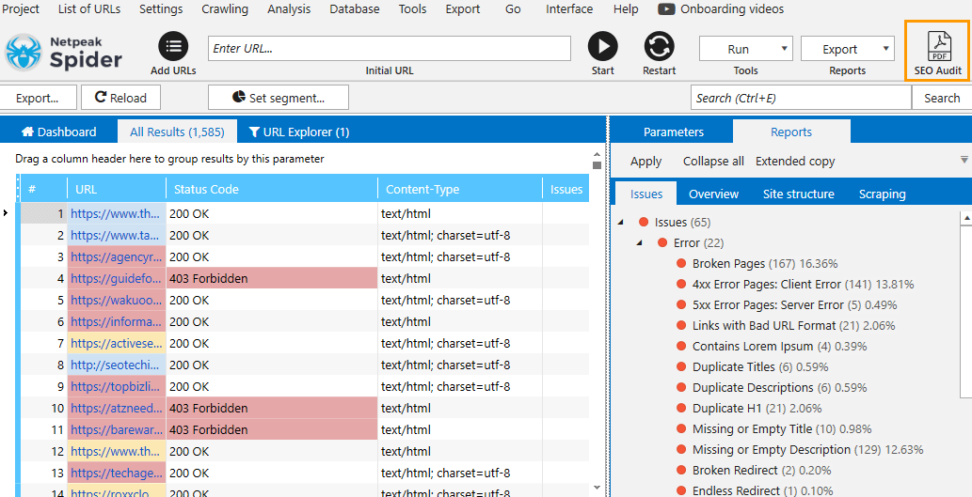Select the Reports tab
Viewport: 972px width, 497px height.
pos(791,132)
